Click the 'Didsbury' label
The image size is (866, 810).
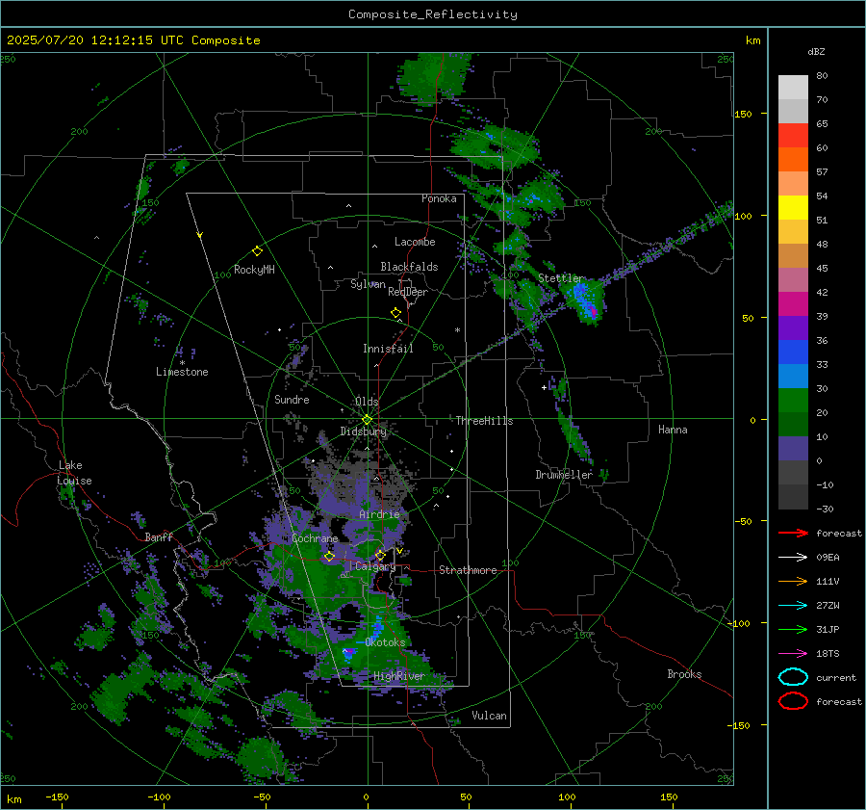click(x=363, y=431)
